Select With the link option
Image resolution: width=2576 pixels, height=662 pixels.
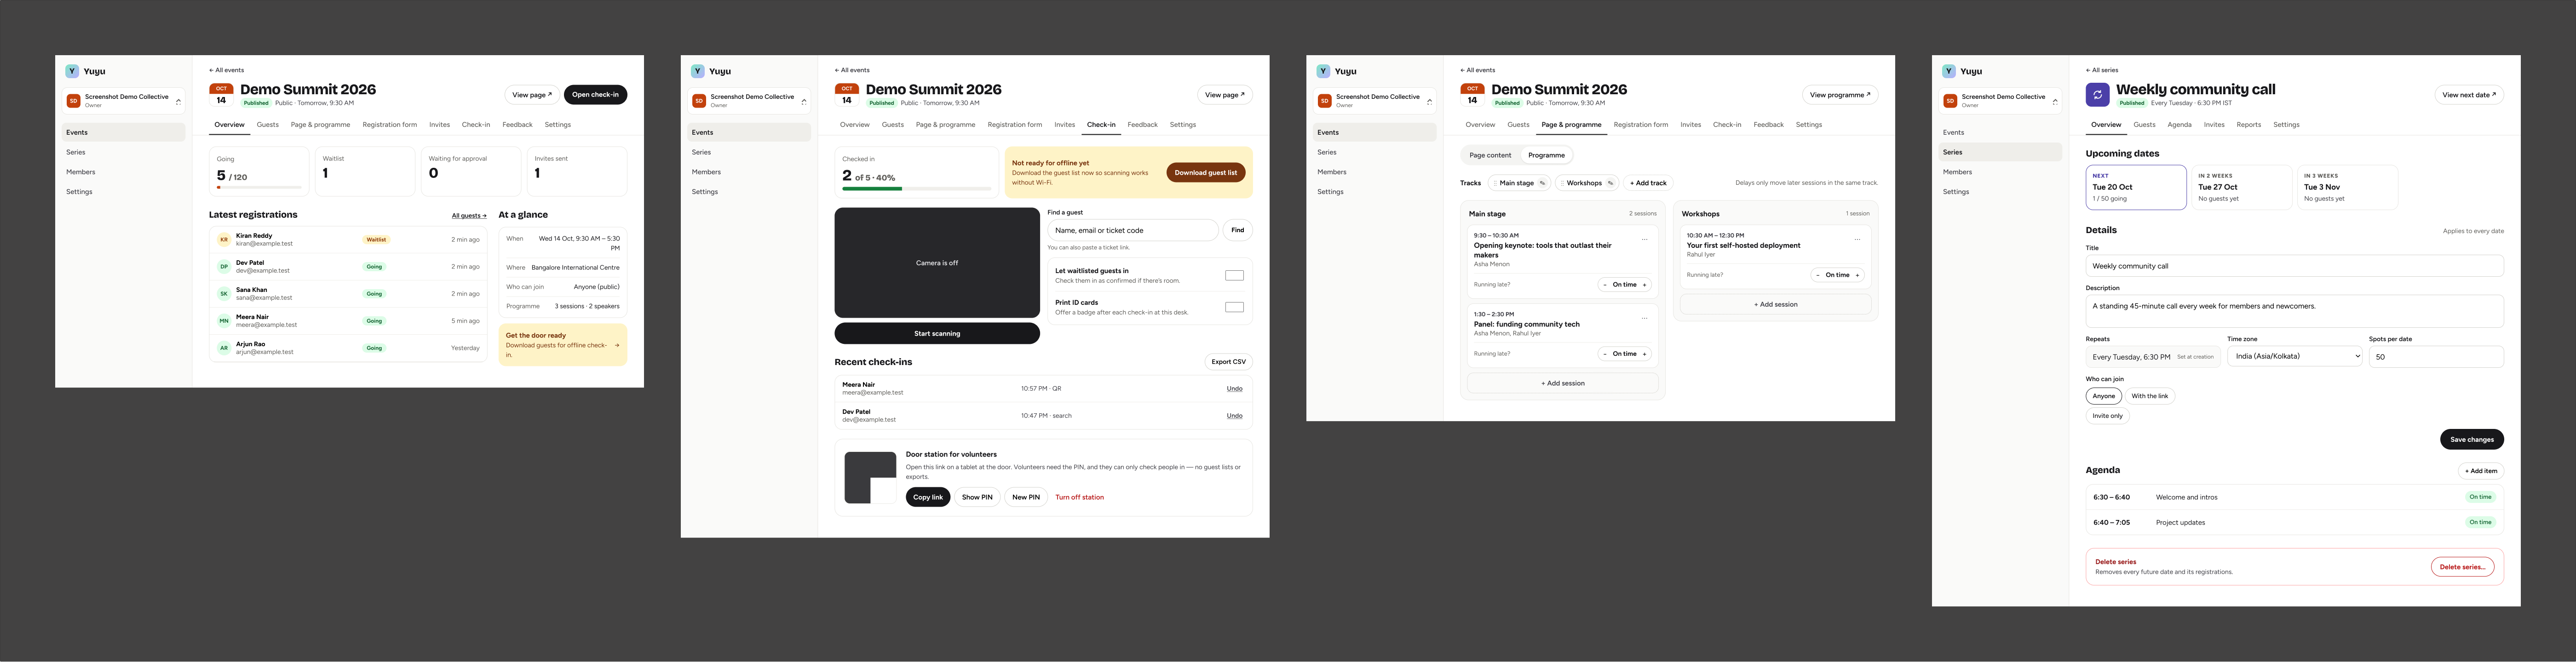[x=2150, y=396]
